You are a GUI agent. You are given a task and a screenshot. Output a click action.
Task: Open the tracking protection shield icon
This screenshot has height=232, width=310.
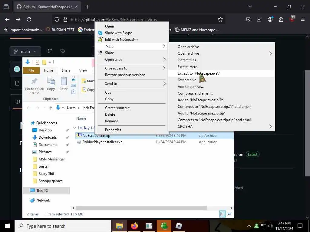coord(57,19)
